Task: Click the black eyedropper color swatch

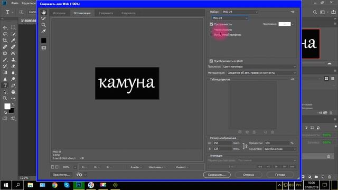Action: 44,40
